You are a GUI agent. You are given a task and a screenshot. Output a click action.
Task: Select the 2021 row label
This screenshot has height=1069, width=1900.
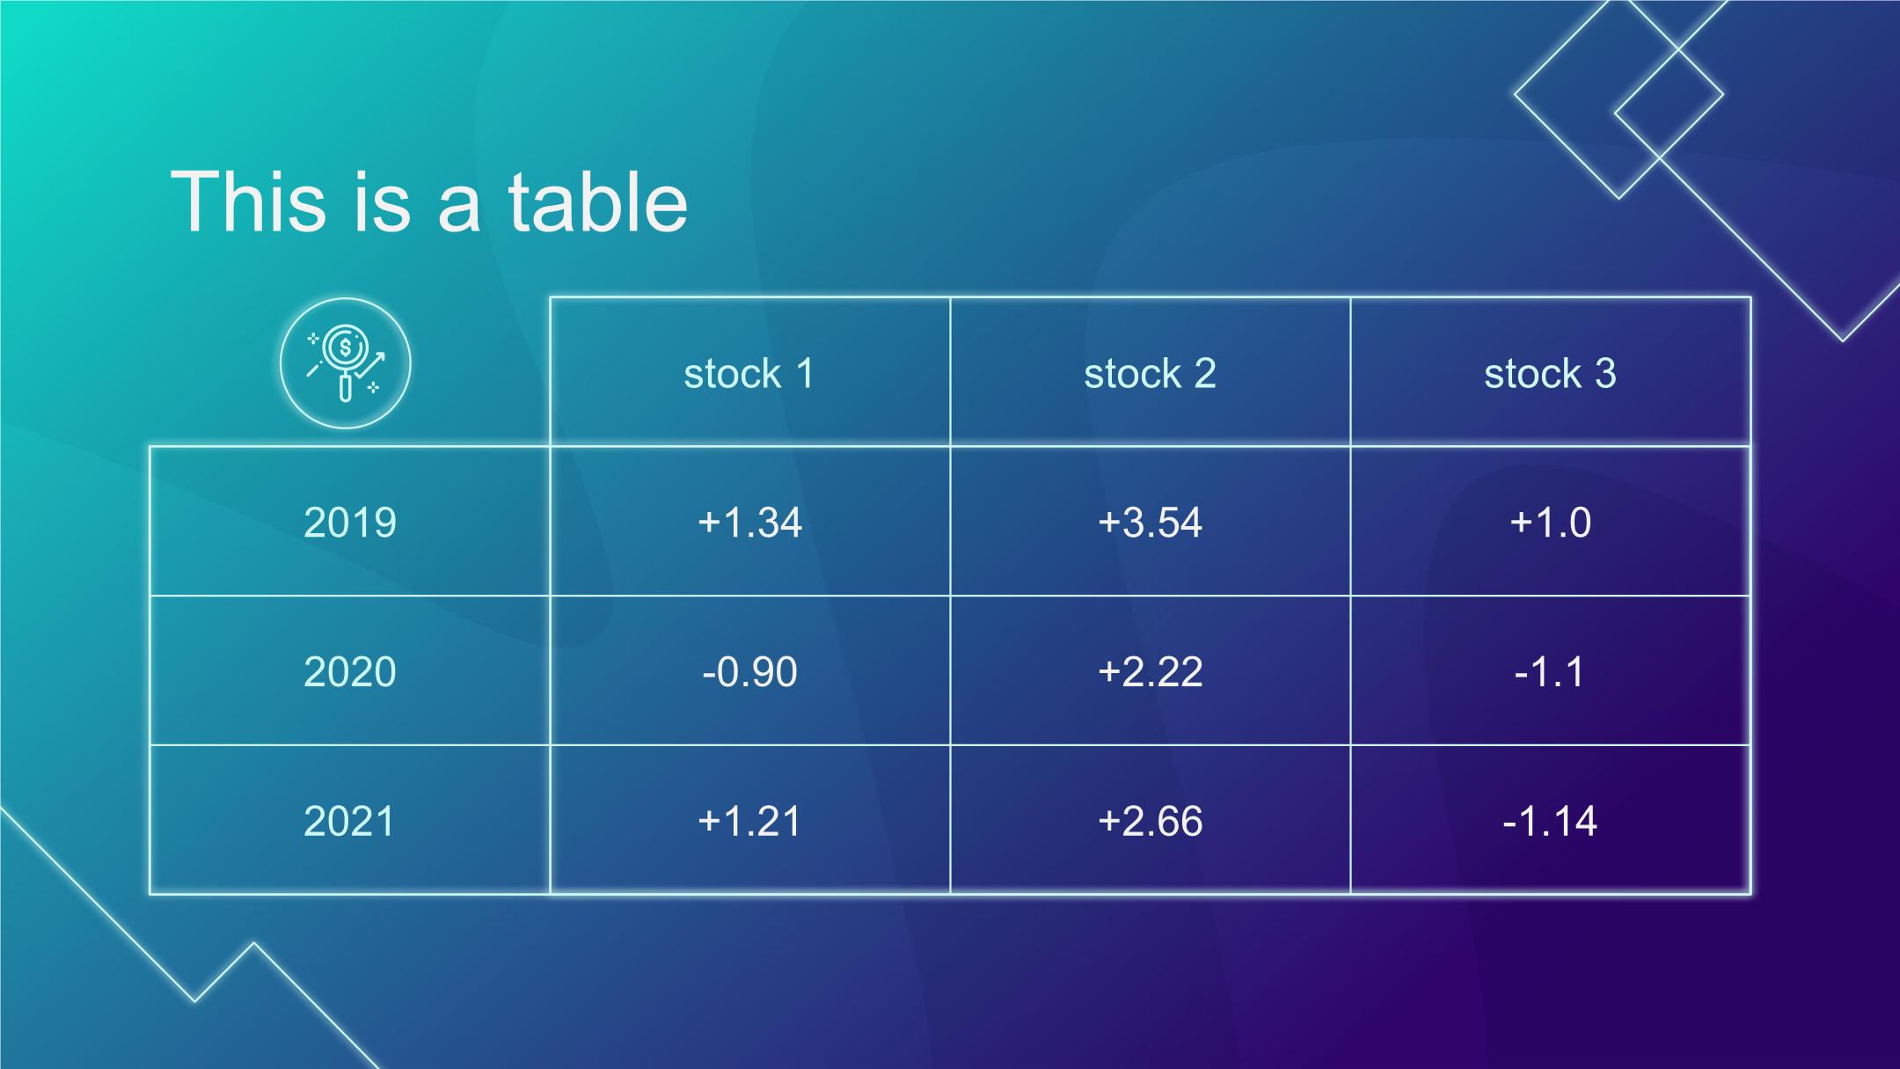(350, 821)
